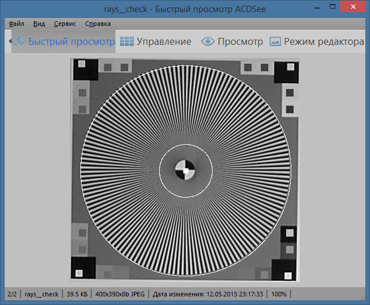Image resolution: width=370 pixels, height=305 pixels.
Task: Open the Файл menu
Action: tap(16, 24)
